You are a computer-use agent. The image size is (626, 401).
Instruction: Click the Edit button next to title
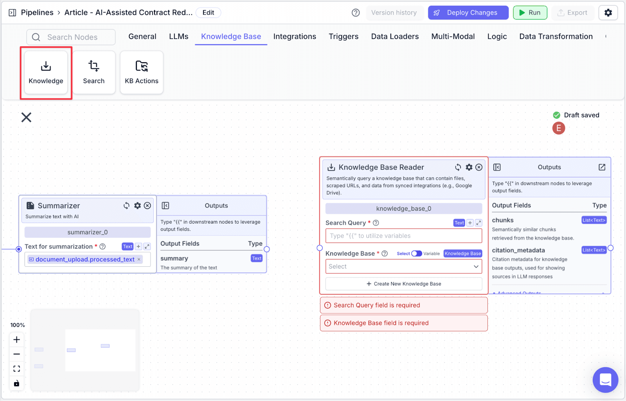(x=208, y=13)
